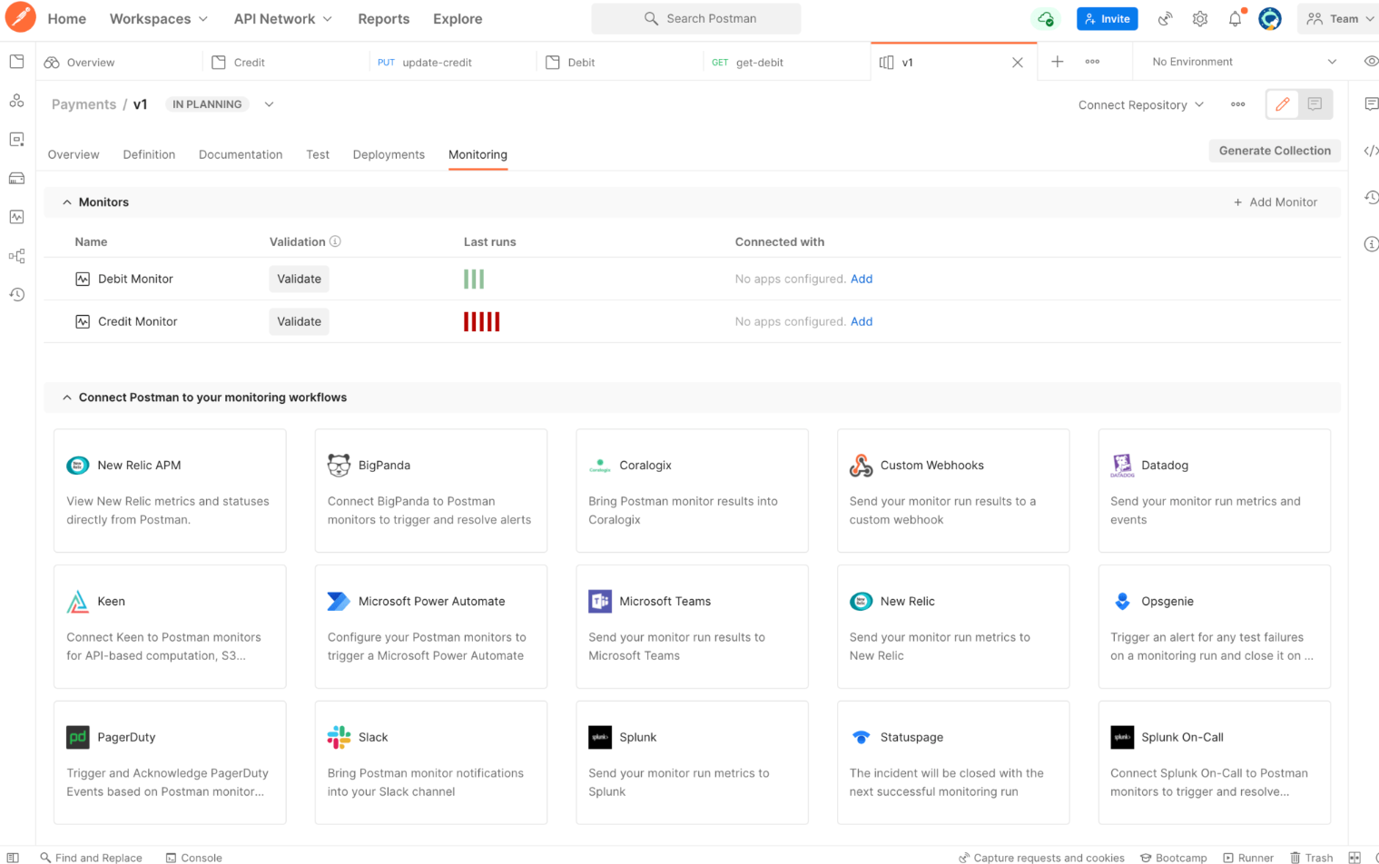Open the Slack integration card
The height and width of the screenshot is (864, 1379).
click(431, 762)
